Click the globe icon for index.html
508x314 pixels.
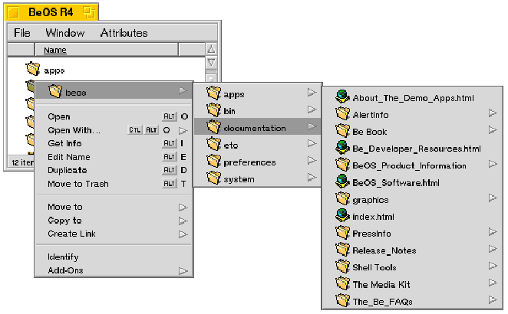coord(342,215)
